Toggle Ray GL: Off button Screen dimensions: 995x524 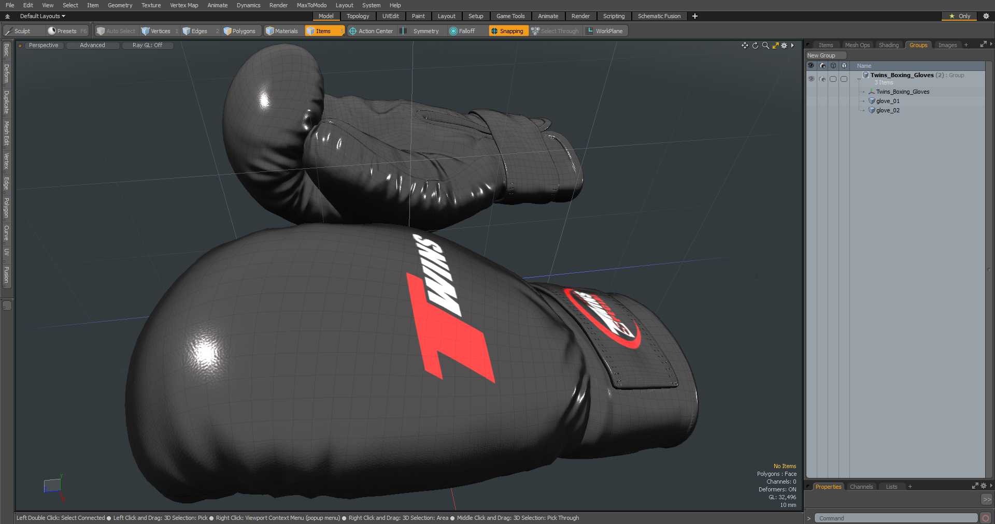[147, 46]
